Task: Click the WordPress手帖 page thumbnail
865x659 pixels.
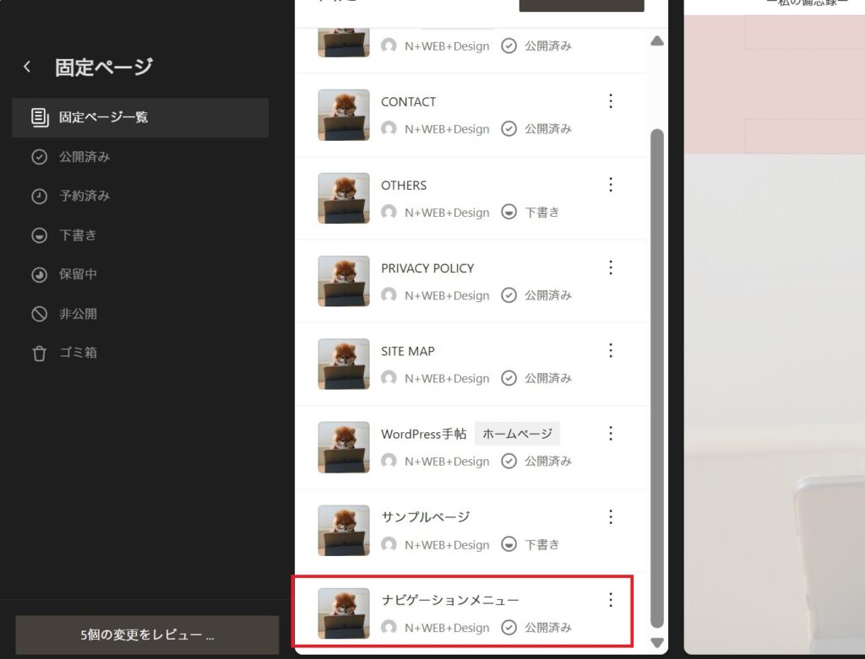Action: point(344,447)
